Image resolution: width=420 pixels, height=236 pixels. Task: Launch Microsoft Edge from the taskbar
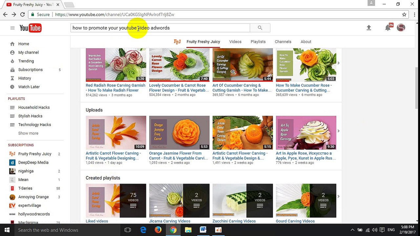pos(143,230)
